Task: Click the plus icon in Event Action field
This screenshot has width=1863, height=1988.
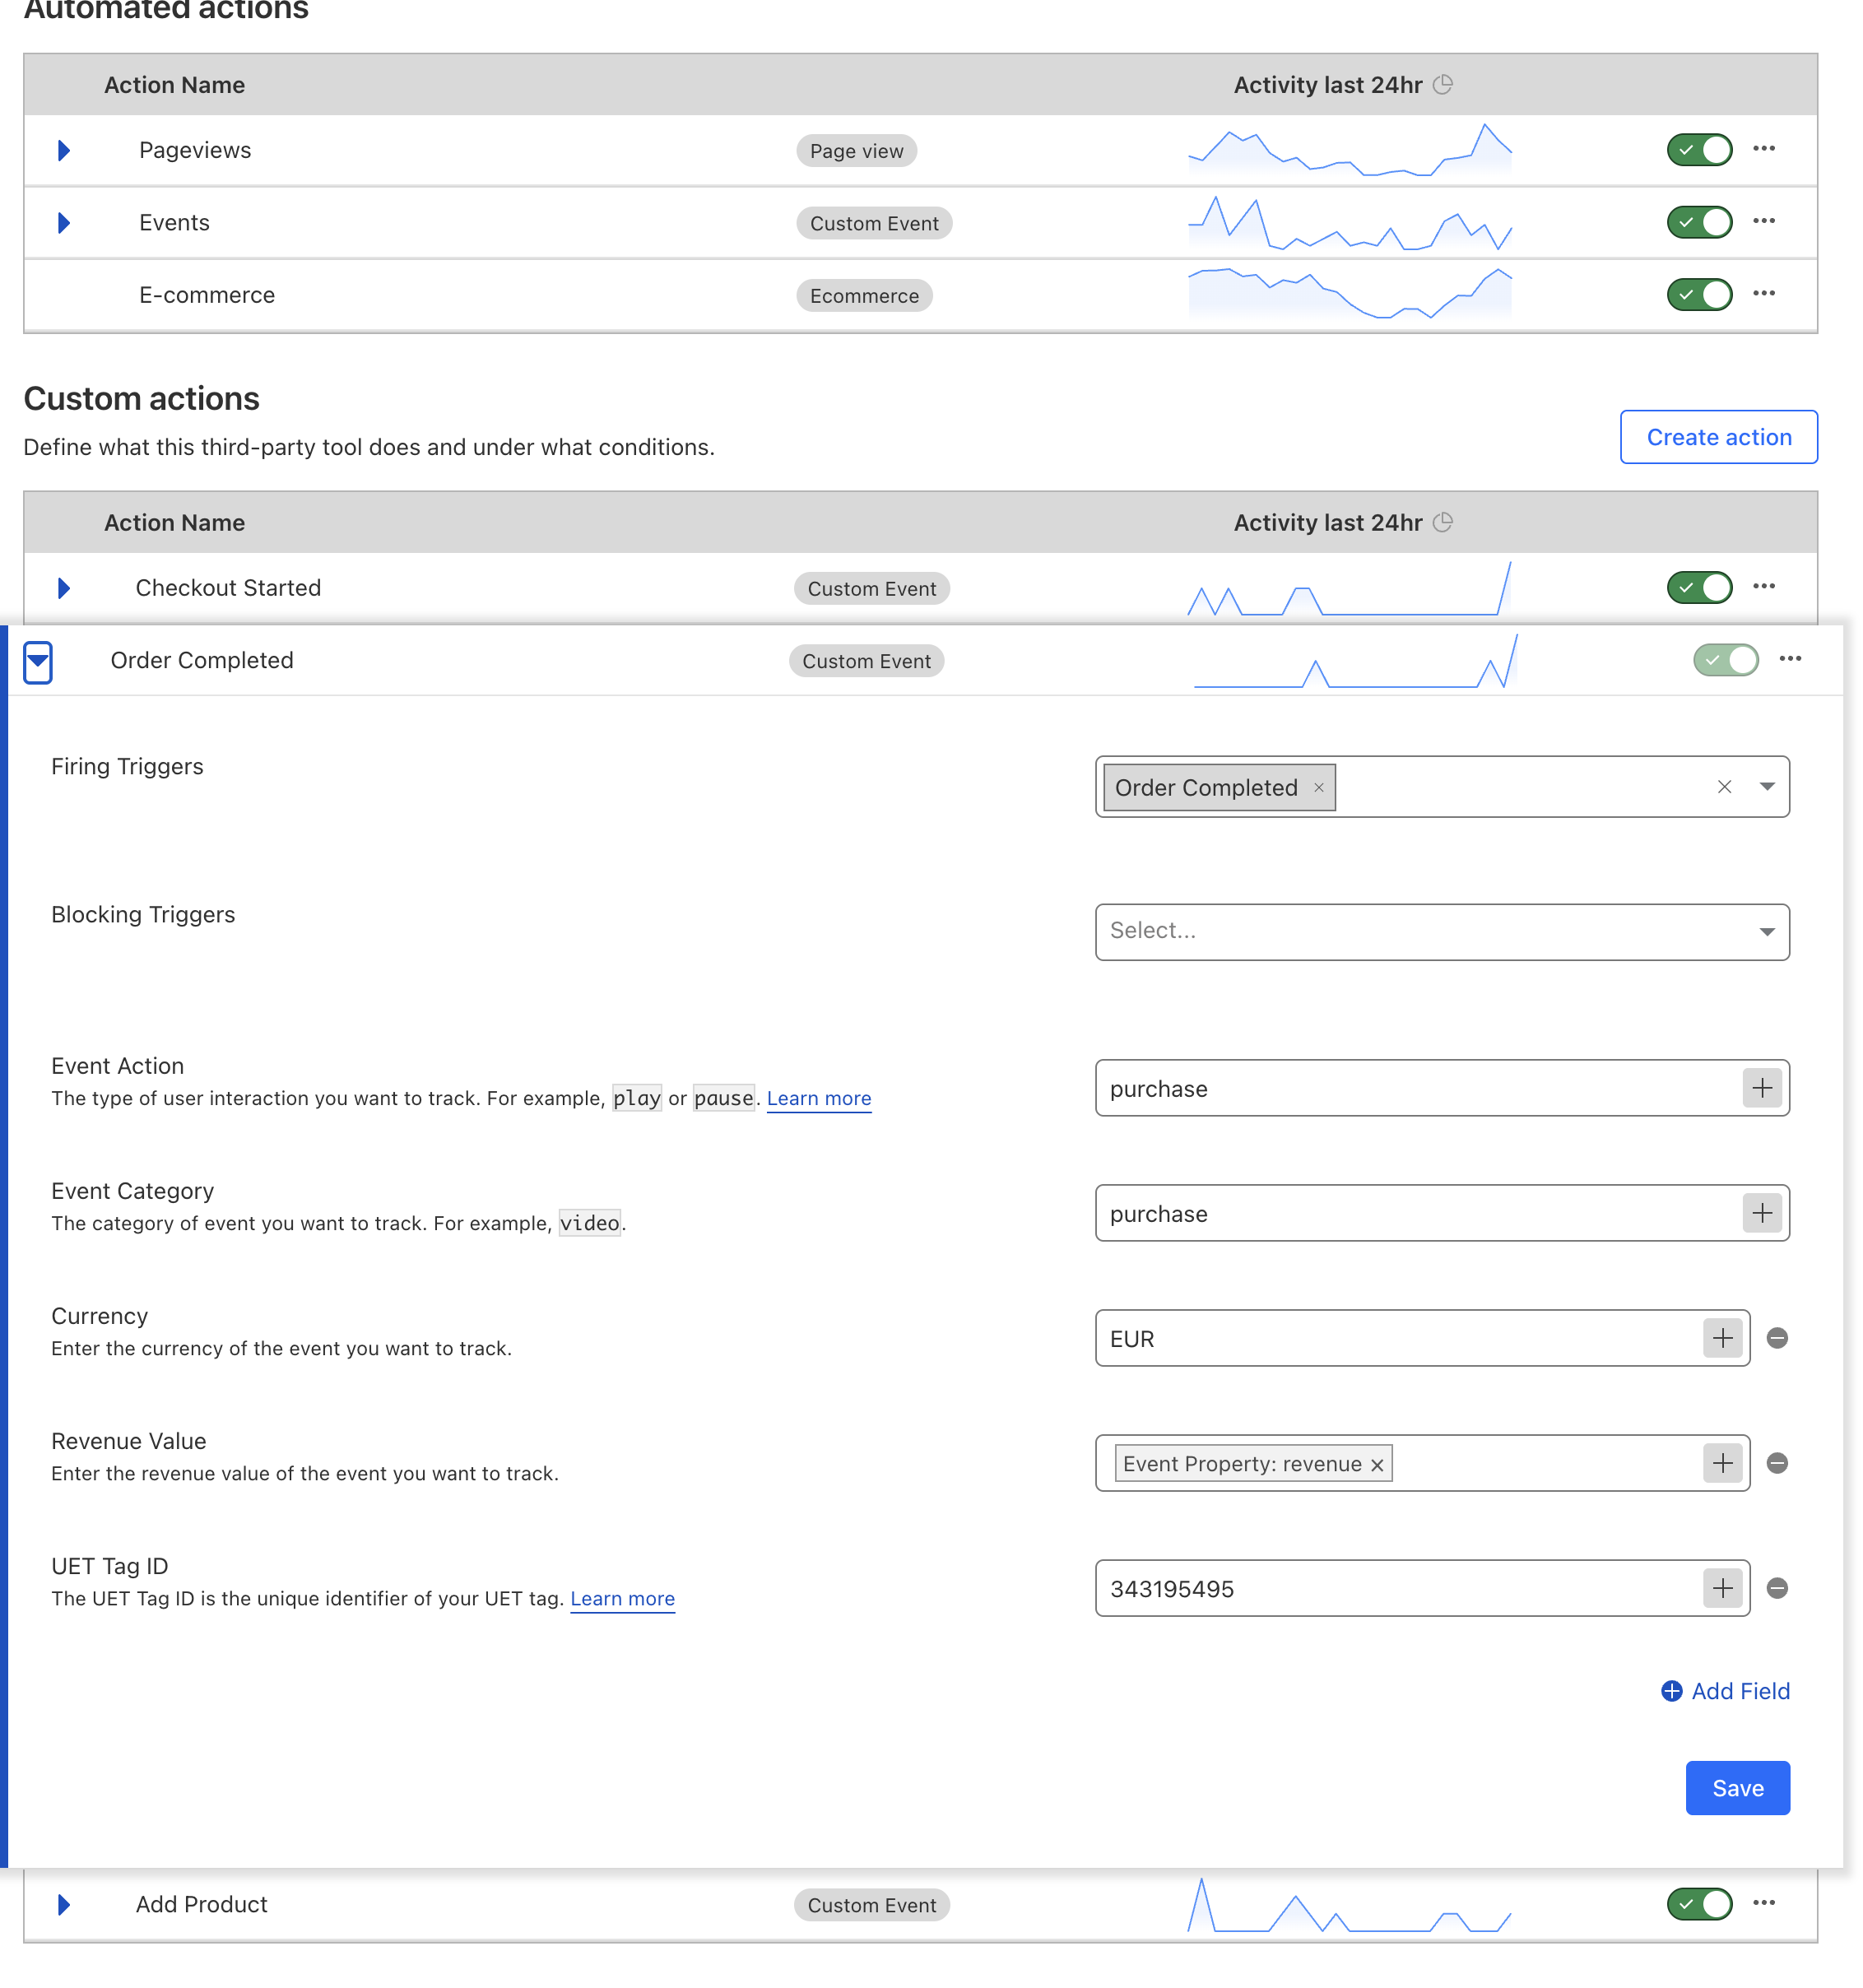Action: tap(1761, 1087)
